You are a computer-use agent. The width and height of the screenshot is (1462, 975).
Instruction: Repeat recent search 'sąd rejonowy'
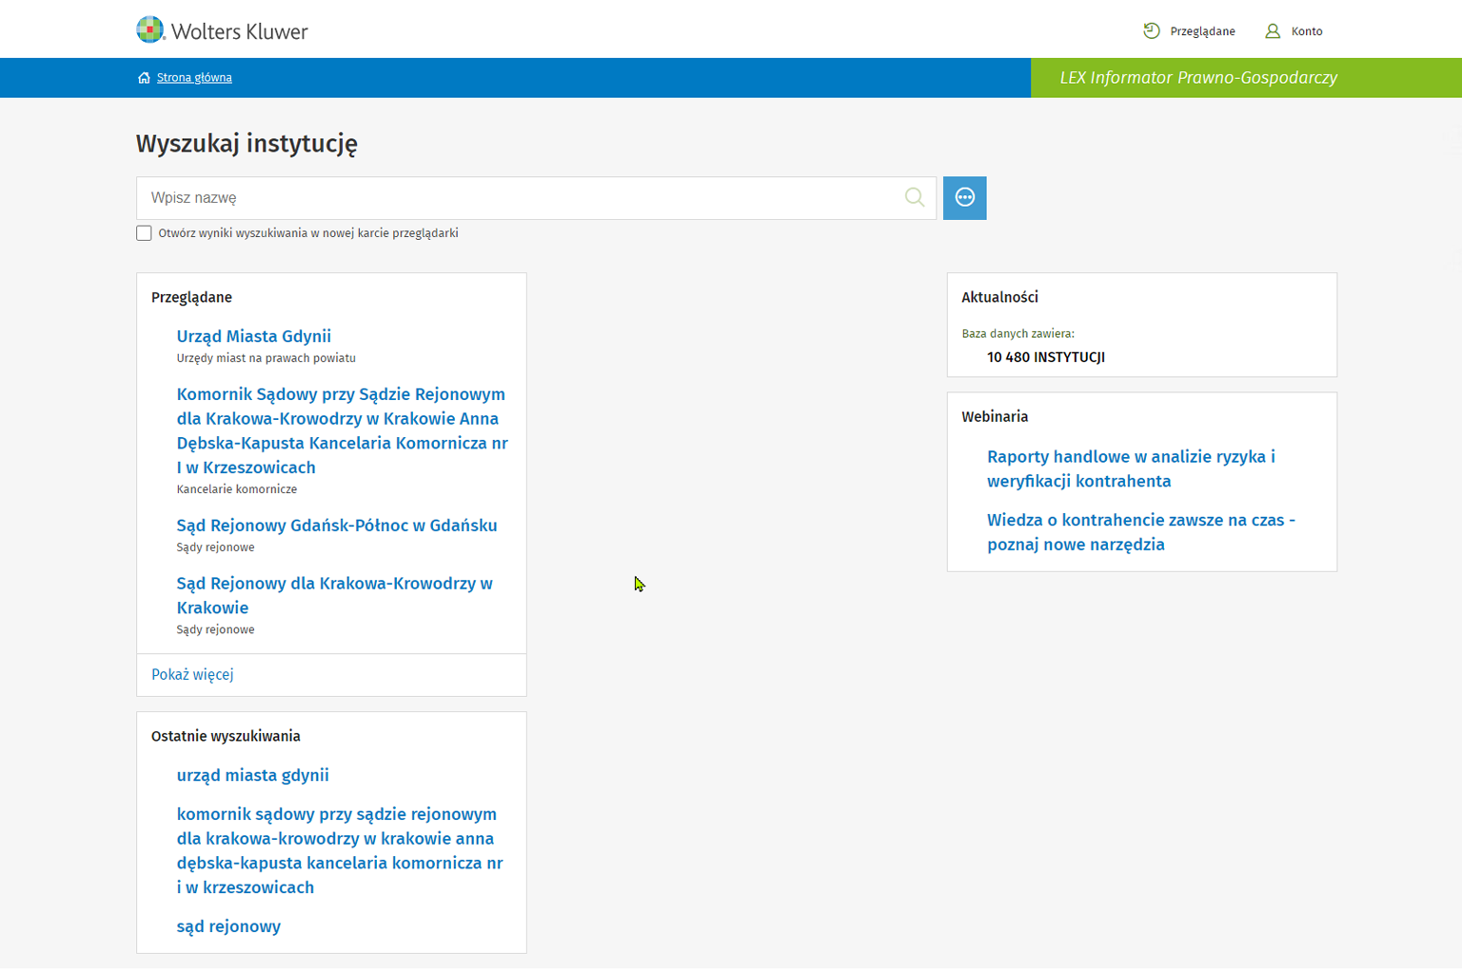(x=228, y=926)
